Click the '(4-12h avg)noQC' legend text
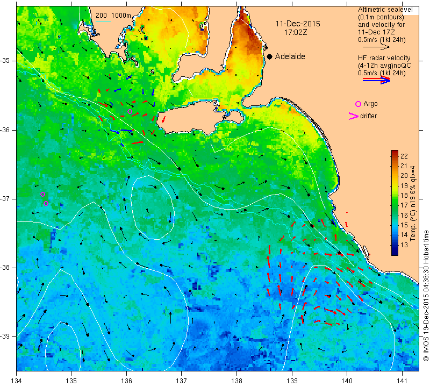This screenshot has height=387, width=430. (384, 66)
